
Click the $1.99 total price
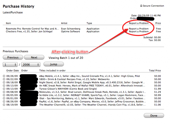[158, 89]
